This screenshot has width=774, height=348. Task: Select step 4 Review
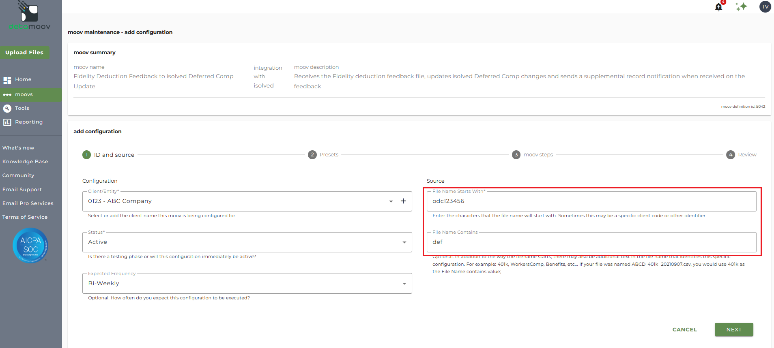pyautogui.click(x=741, y=155)
